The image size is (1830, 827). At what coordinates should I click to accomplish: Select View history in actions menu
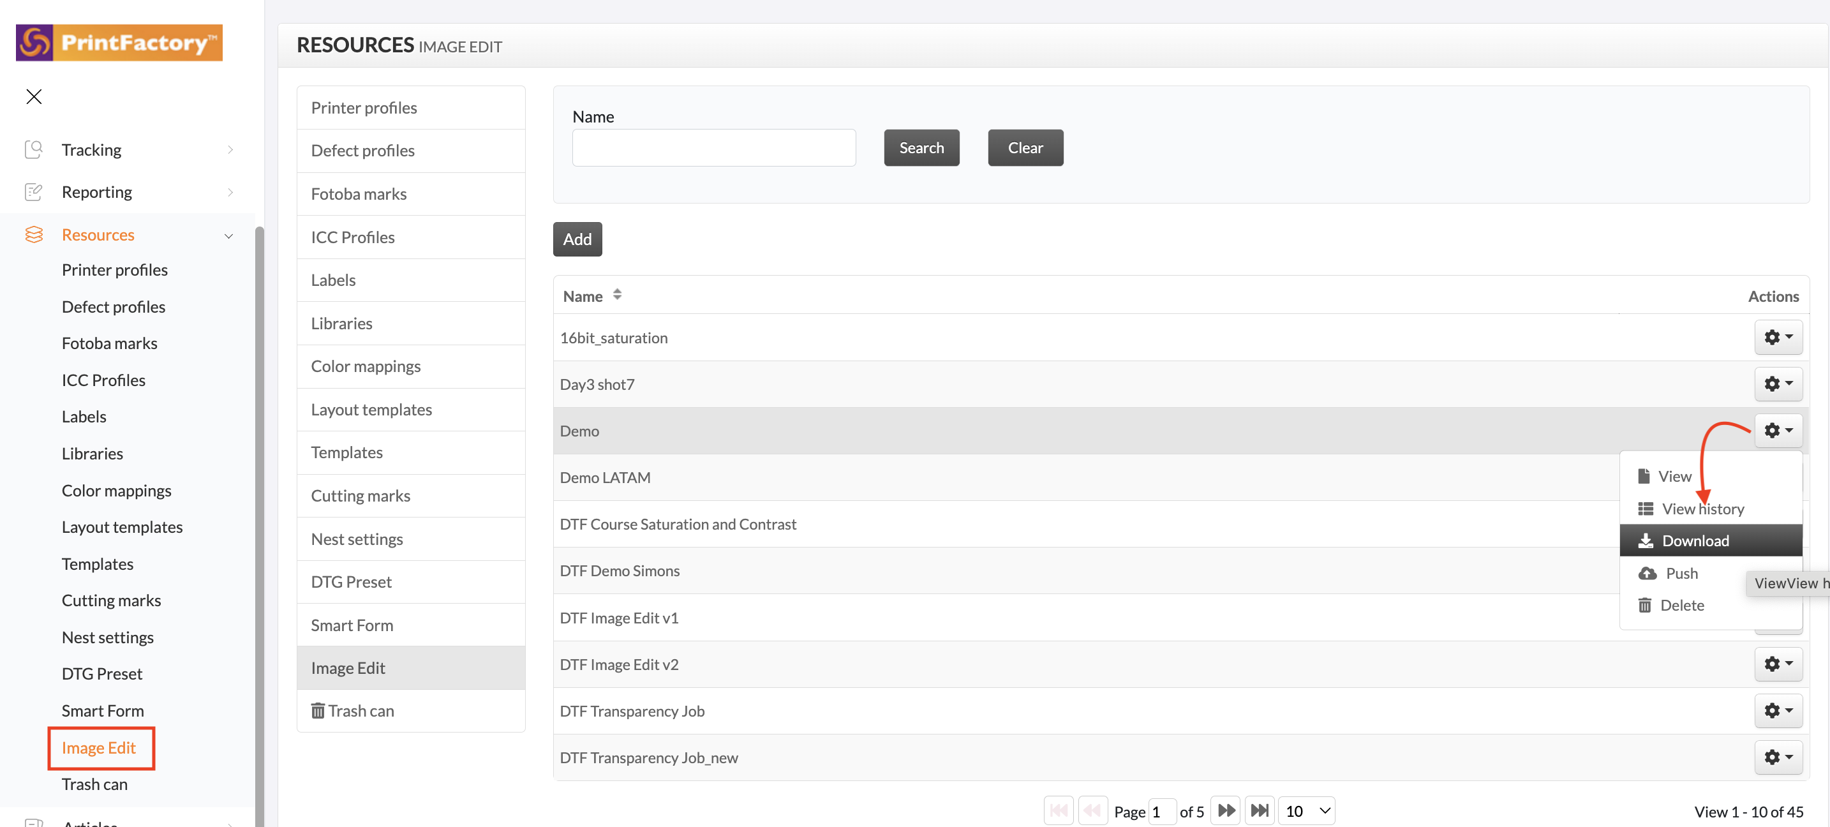pyautogui.click(x=1711, y=509)
